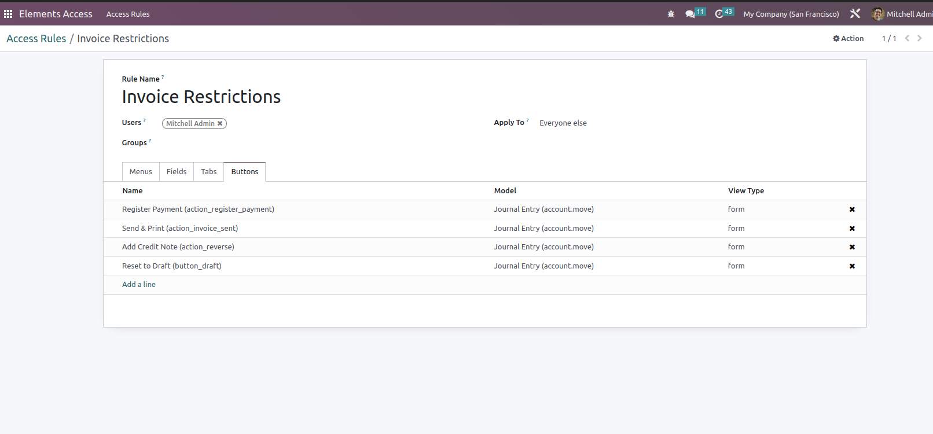Delete the Send & Print row

point(852,229)
